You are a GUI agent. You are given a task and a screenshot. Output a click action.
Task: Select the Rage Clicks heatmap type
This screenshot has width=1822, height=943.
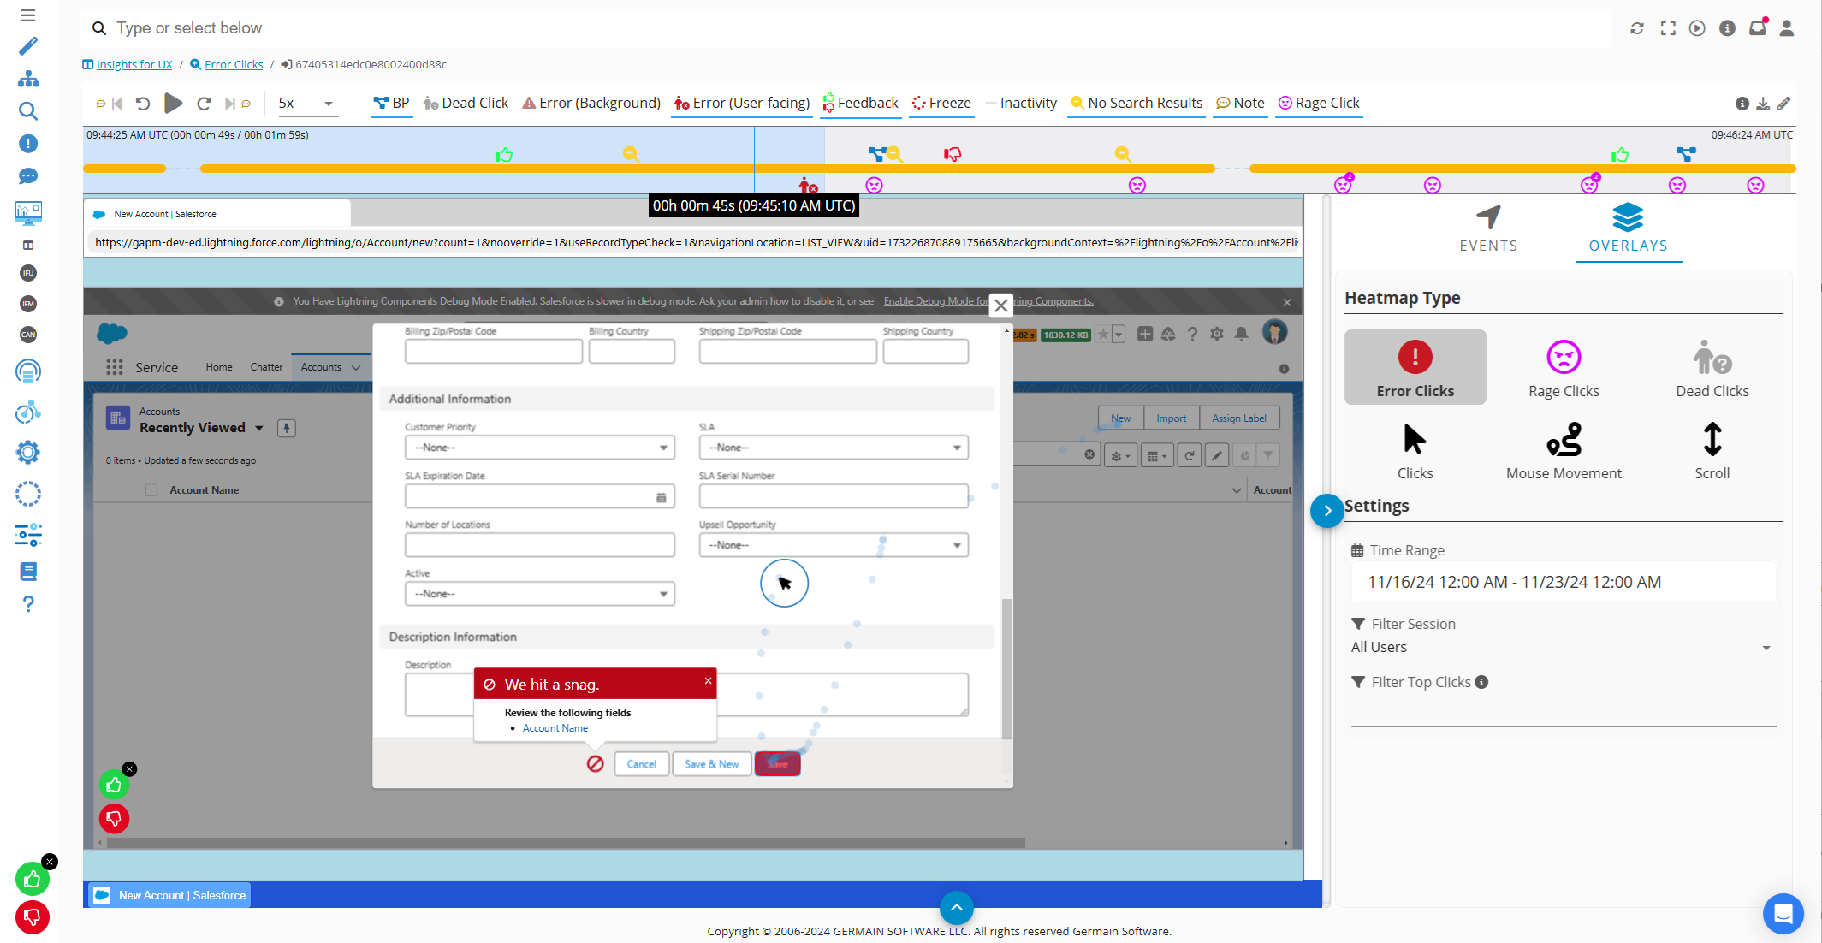(x=1563, y=368)
